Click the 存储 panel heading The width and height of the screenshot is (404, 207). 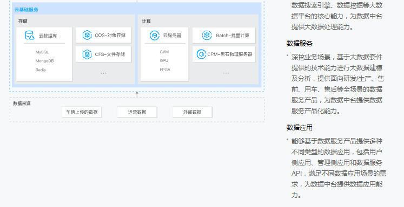pos(23,21)
